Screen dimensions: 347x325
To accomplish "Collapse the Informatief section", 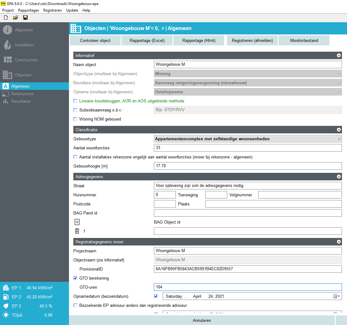I will [339, 55].
